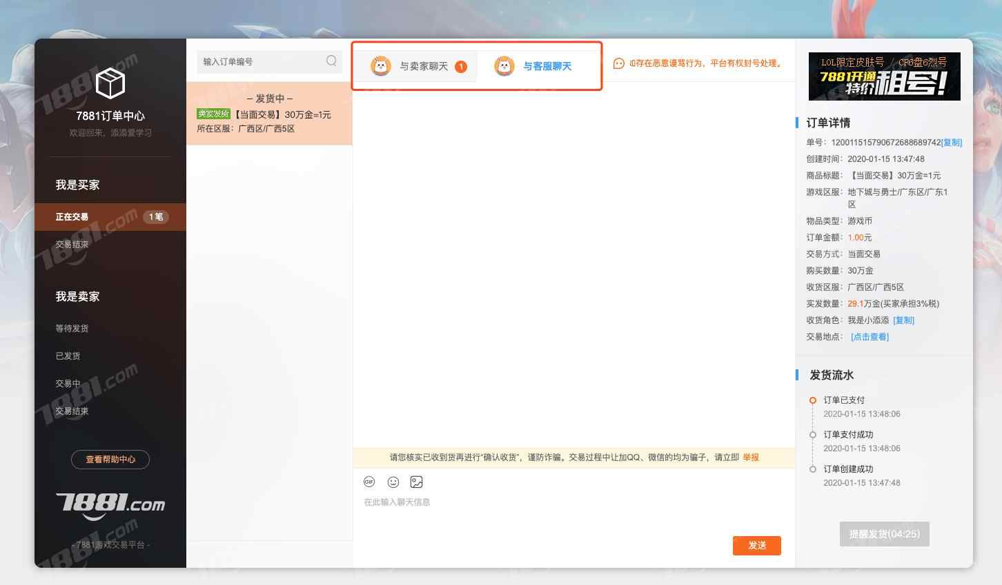This screenshot has height=585, width=1002.
Task: Click the 提醒发货 countdown button
Action: tap(885, 534)
